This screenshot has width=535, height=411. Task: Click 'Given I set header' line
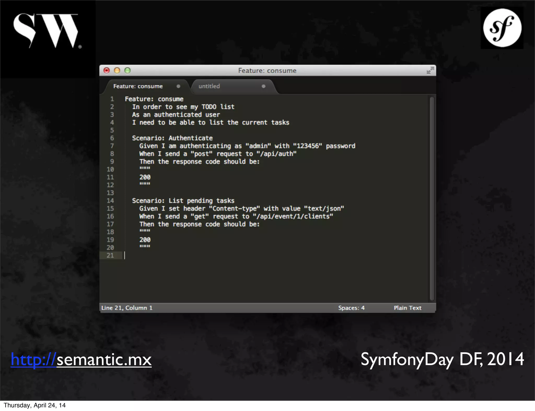click(242, 209)
